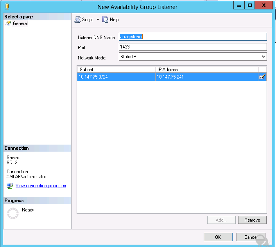Click the Script toolbar icon
The image size is (276, 247).
pos(78,20)
